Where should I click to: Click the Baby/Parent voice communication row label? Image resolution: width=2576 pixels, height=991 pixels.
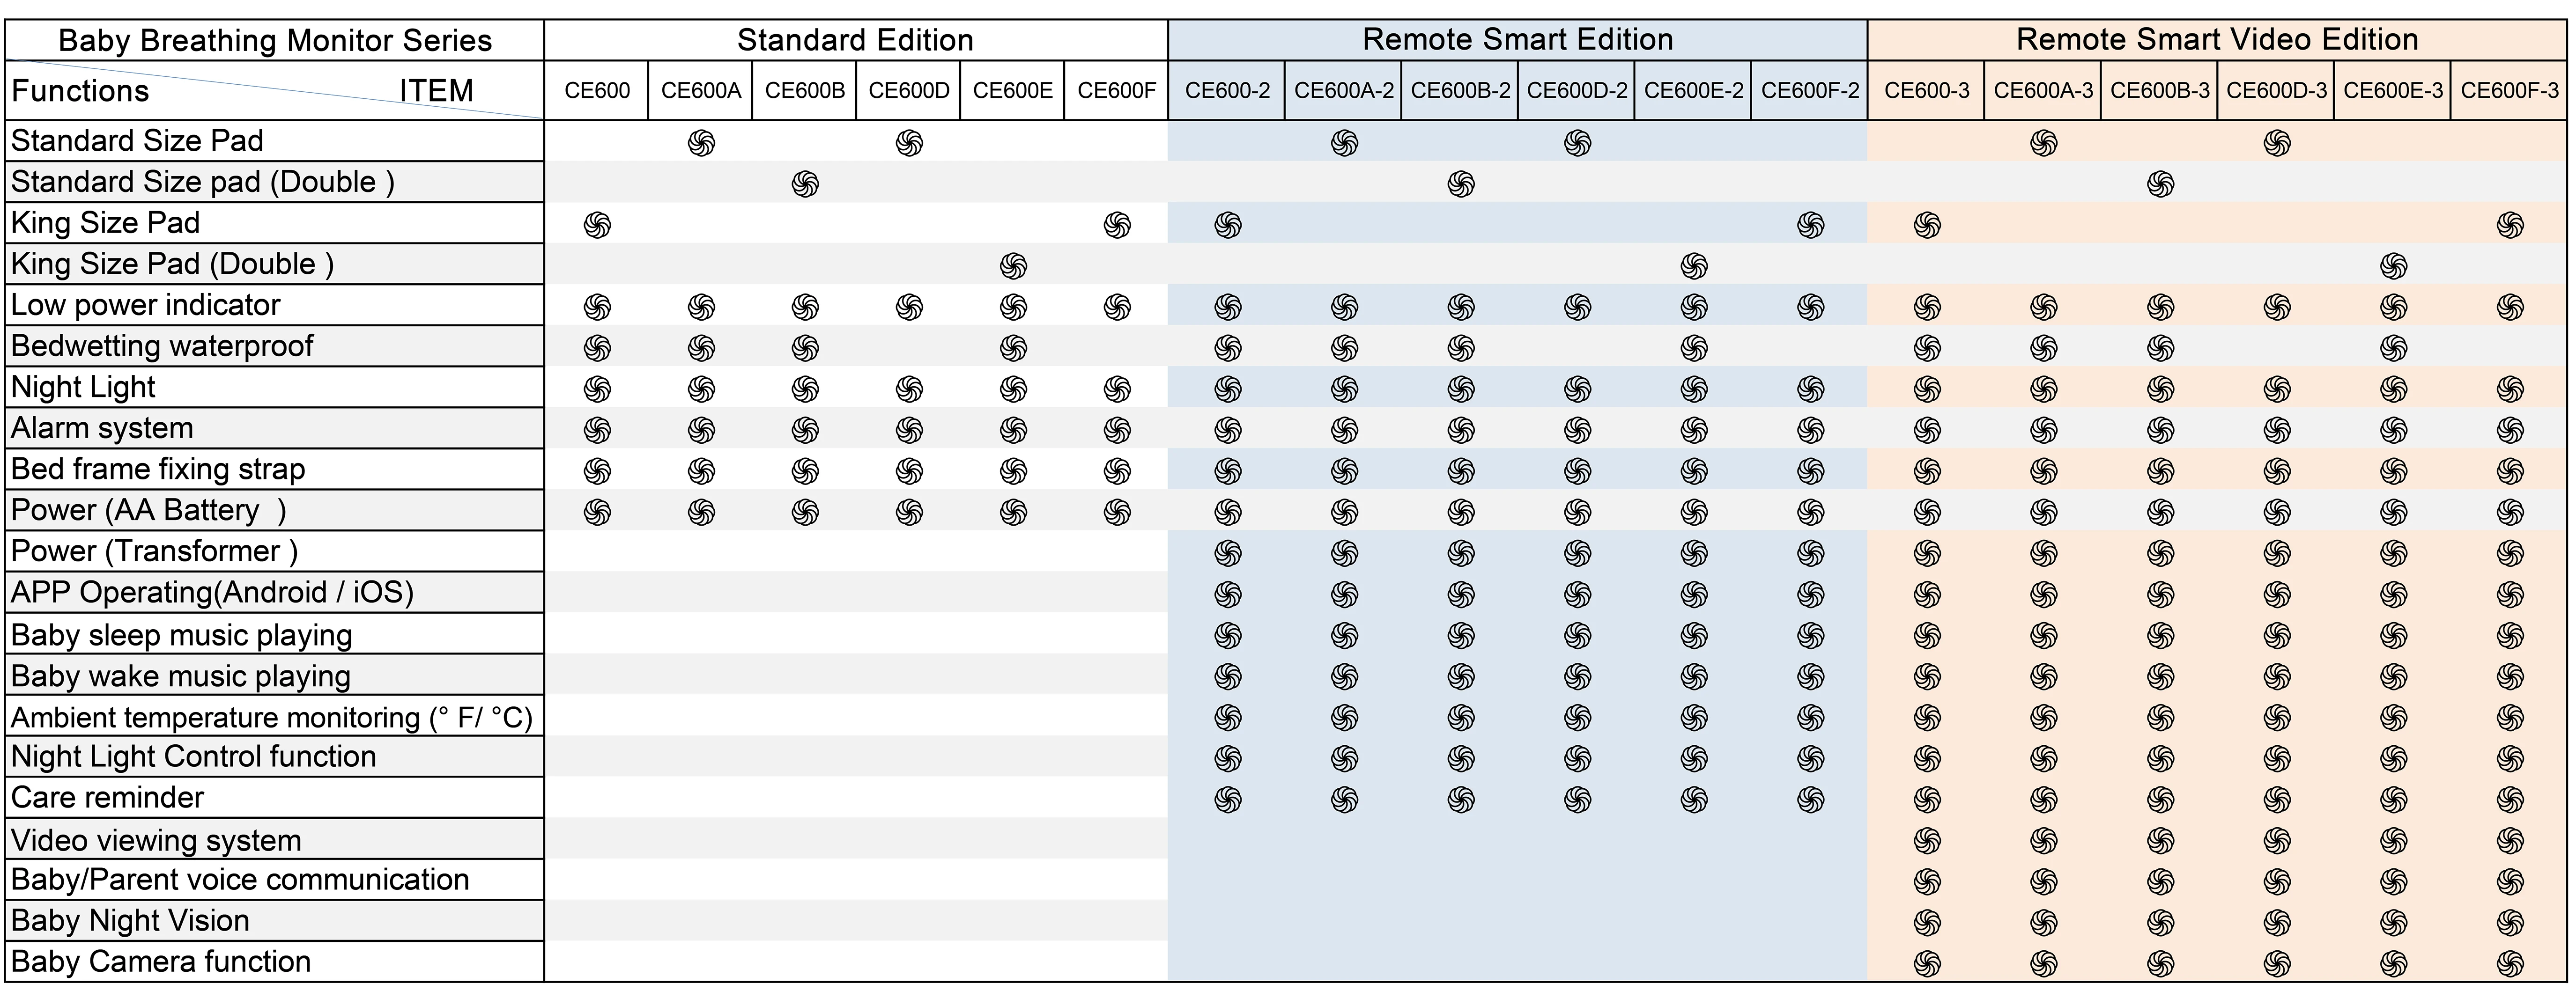[x=240, y=879]
